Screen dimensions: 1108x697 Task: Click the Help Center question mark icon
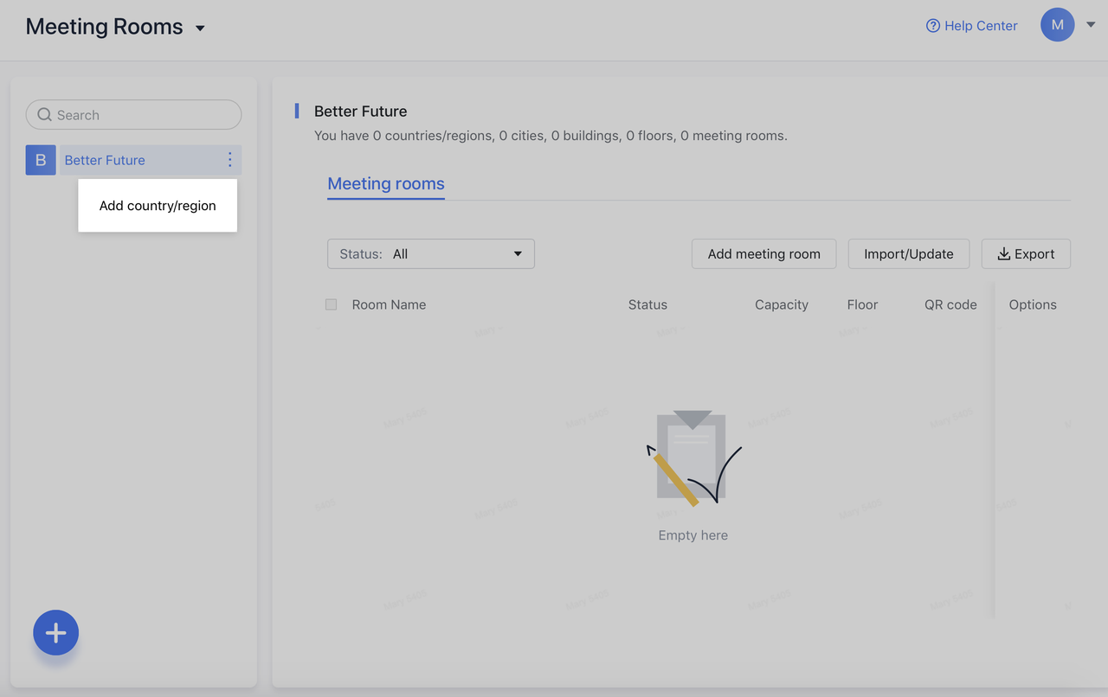[933, 26]
